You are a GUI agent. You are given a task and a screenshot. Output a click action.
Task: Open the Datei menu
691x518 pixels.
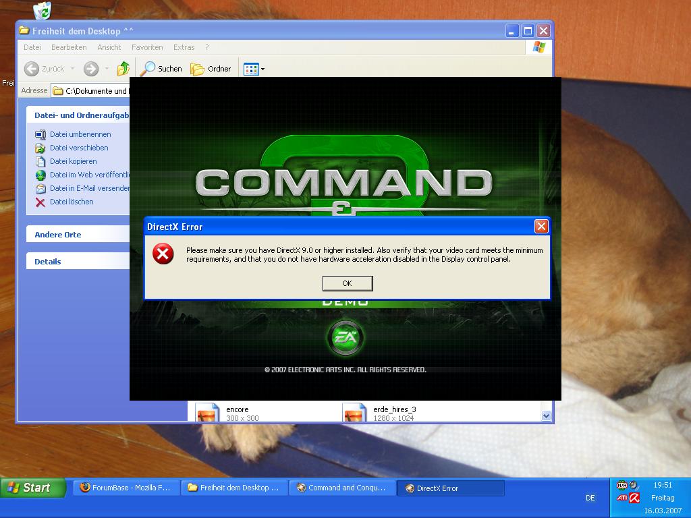[32, 47]
